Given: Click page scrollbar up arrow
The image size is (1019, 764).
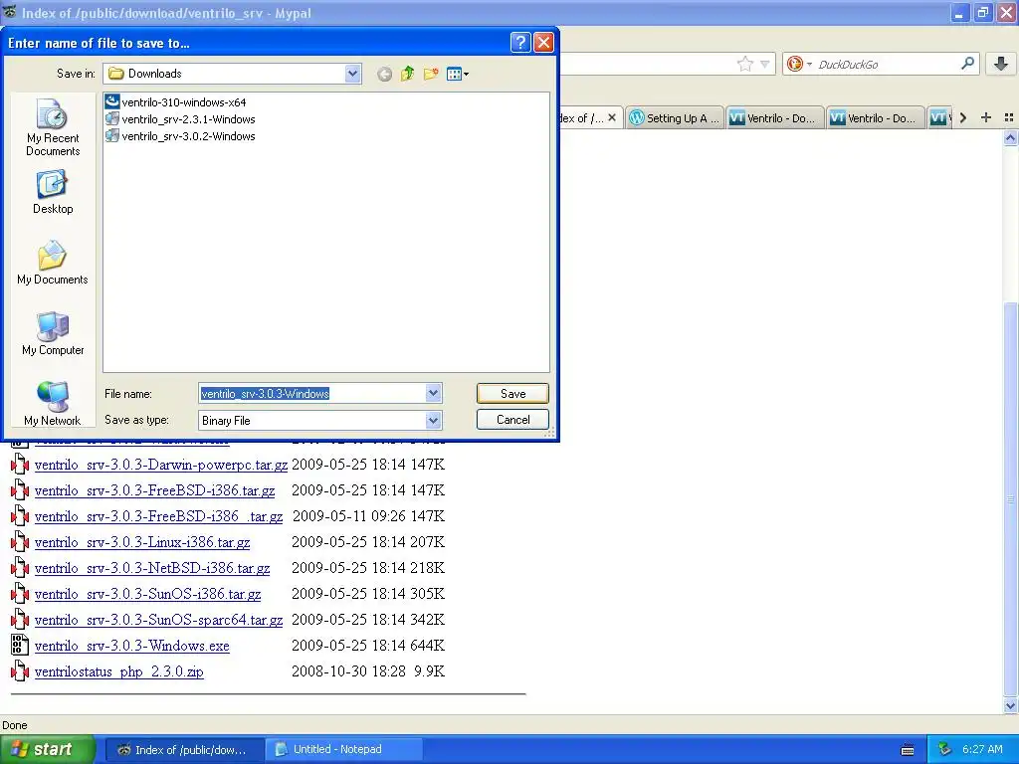Looking at the screenshot, I should pos(1010,137).
